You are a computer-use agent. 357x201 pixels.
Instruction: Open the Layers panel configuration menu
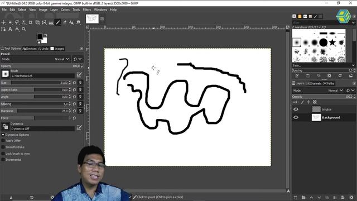(x=354, y=83)
